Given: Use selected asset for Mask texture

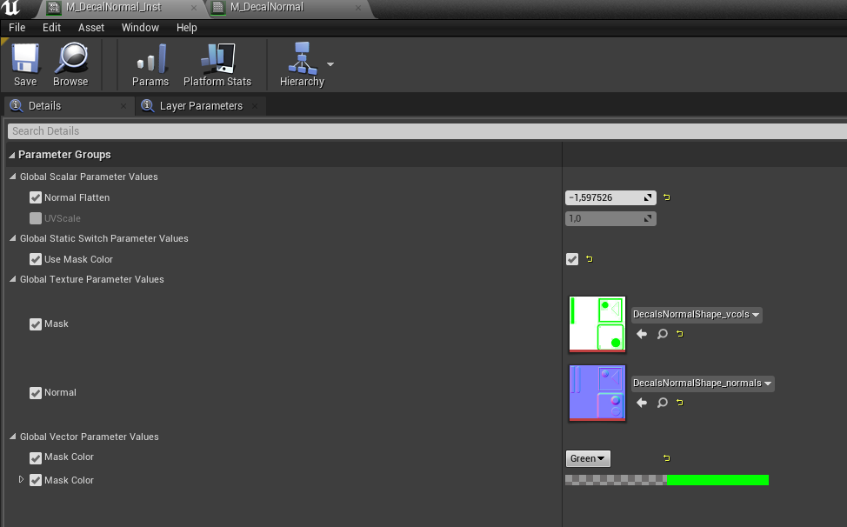Looking at the screenshot, I should pos(642,334).
